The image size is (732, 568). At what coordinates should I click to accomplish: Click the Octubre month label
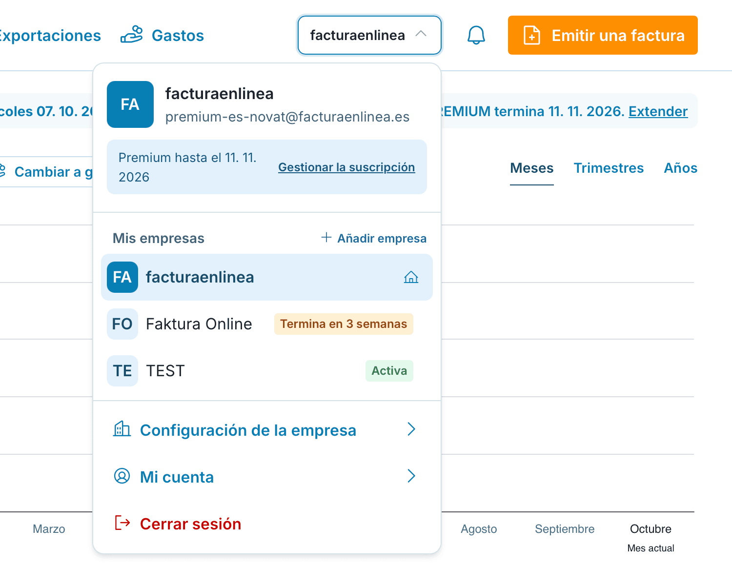[x=651, y=529]
